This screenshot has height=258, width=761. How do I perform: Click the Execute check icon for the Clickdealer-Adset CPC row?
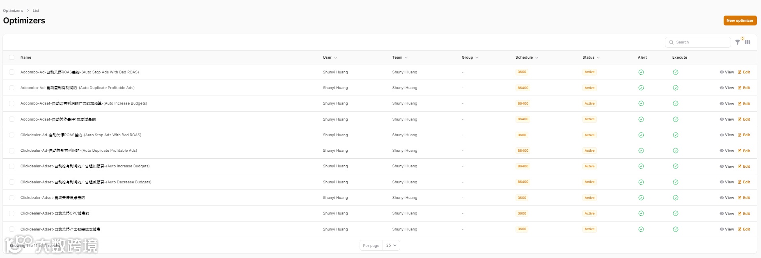click(x=675, y=213)
